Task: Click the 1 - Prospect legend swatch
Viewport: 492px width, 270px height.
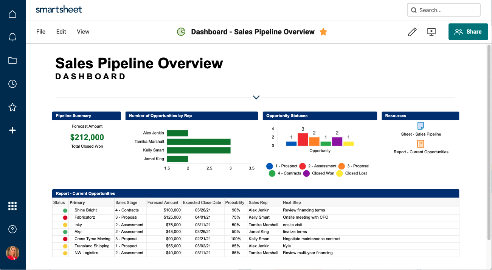Action: tap(270, 166)
